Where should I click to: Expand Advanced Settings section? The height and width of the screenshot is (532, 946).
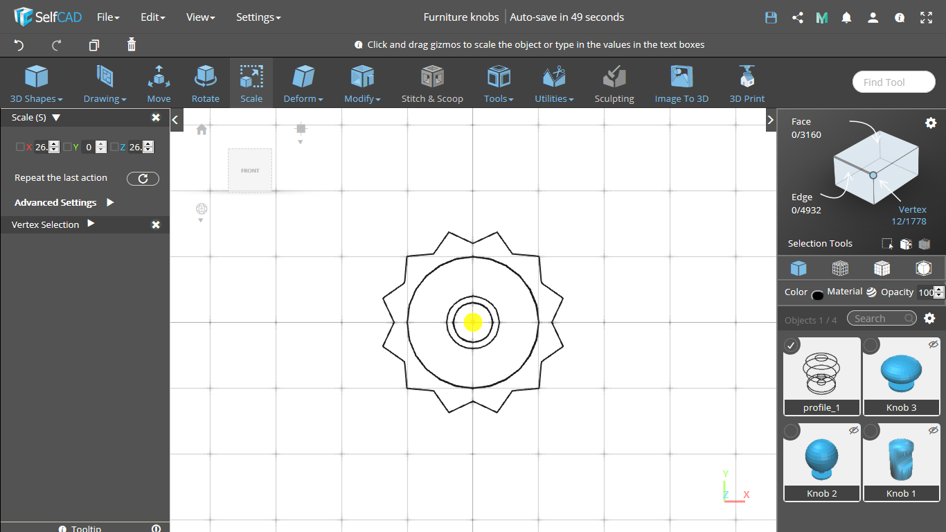(109, 202)
